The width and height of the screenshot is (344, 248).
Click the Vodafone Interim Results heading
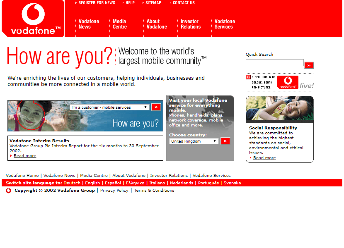tap(39, 141)
